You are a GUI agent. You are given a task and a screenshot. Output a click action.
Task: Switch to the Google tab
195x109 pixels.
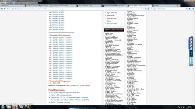coord(165,6)
